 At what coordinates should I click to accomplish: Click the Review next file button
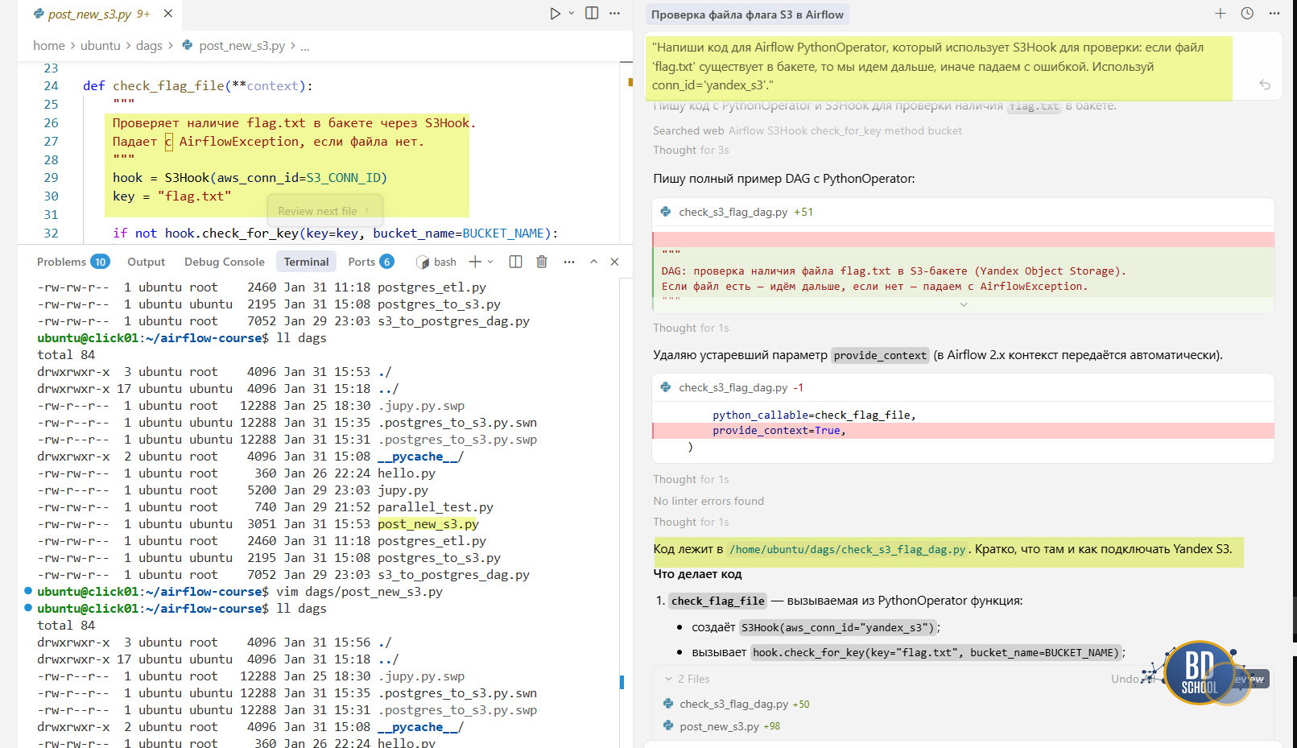324,211
